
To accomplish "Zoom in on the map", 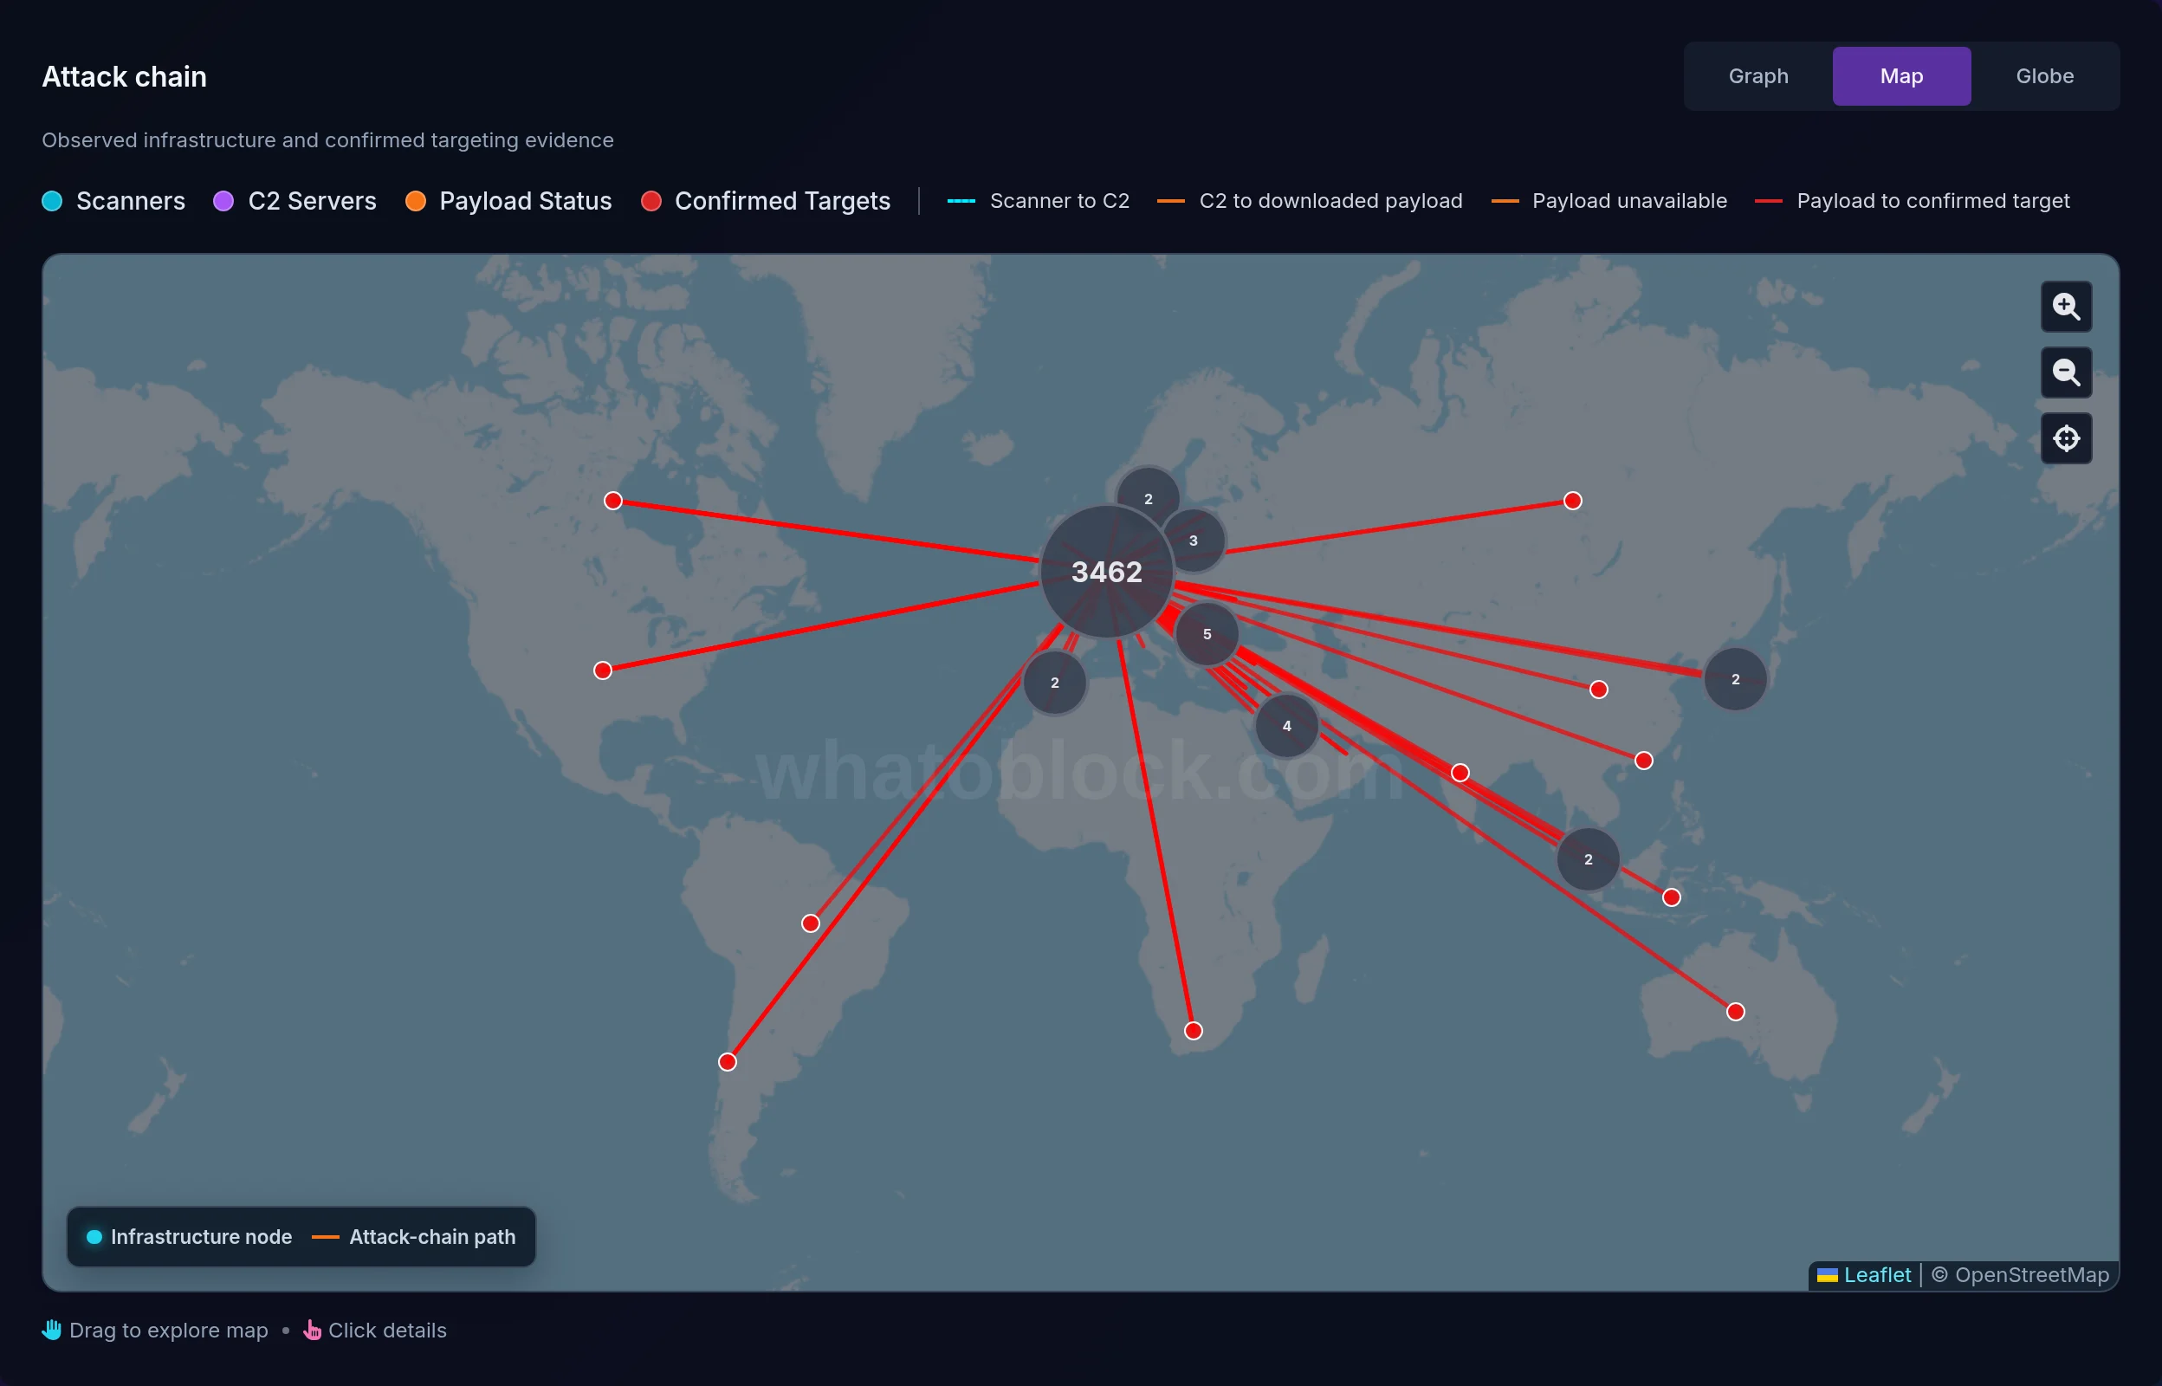I will pos(2066,307).
